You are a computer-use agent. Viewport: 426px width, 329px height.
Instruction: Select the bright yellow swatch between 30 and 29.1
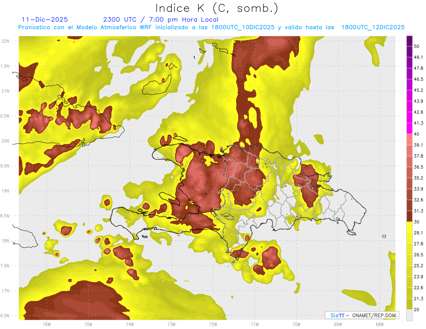click(x=410, y=227)
